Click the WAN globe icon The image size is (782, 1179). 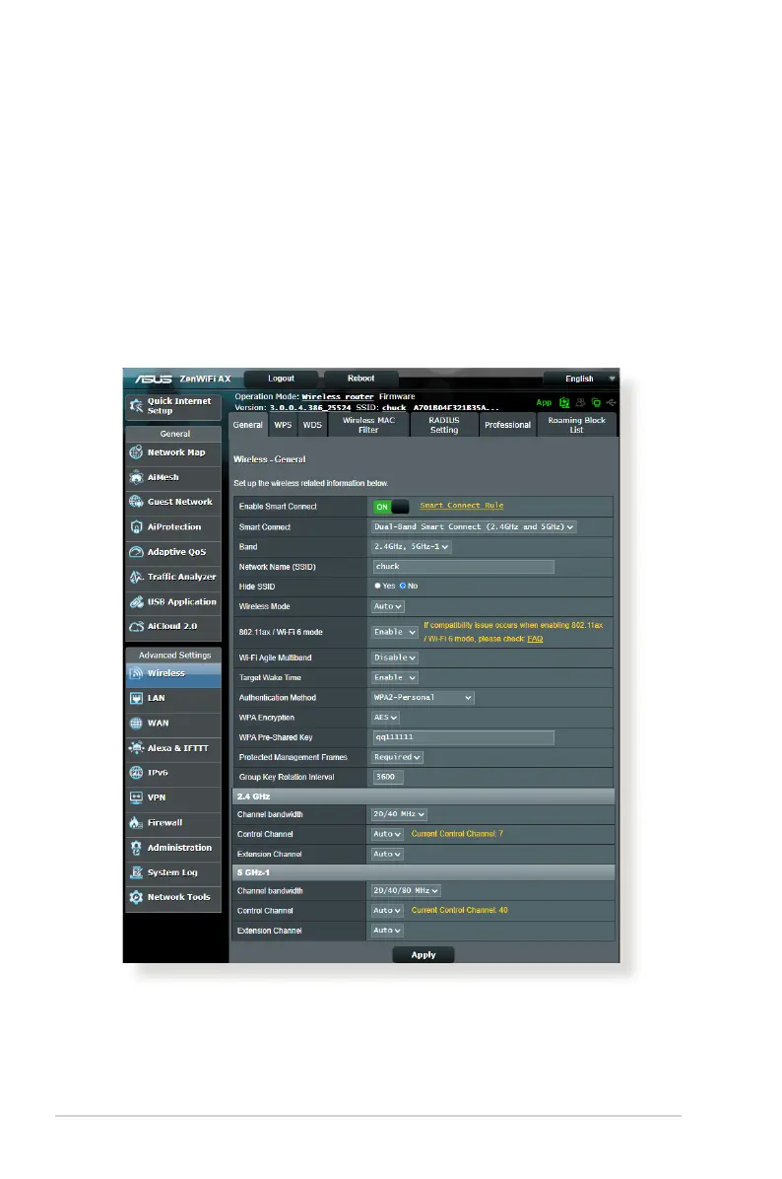(136, 724)
